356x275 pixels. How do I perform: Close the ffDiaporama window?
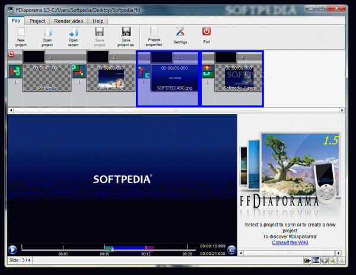pyautogui.click(x=336, y=9)
